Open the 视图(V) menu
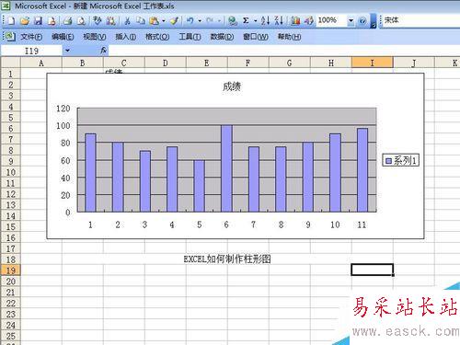Screen dimensions: 460x345 tap(95, 37)
